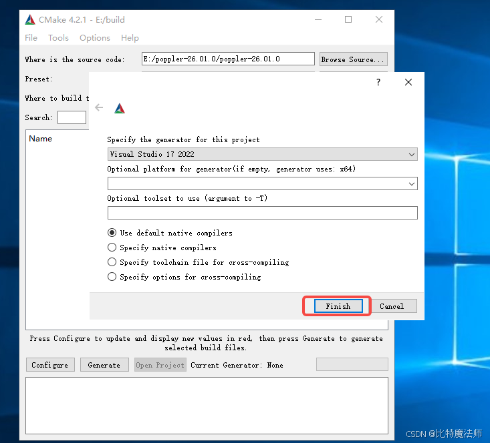The width and height of the screenshot is (490, 443).
Task: Click the Name column header
Action: point(41,139)
